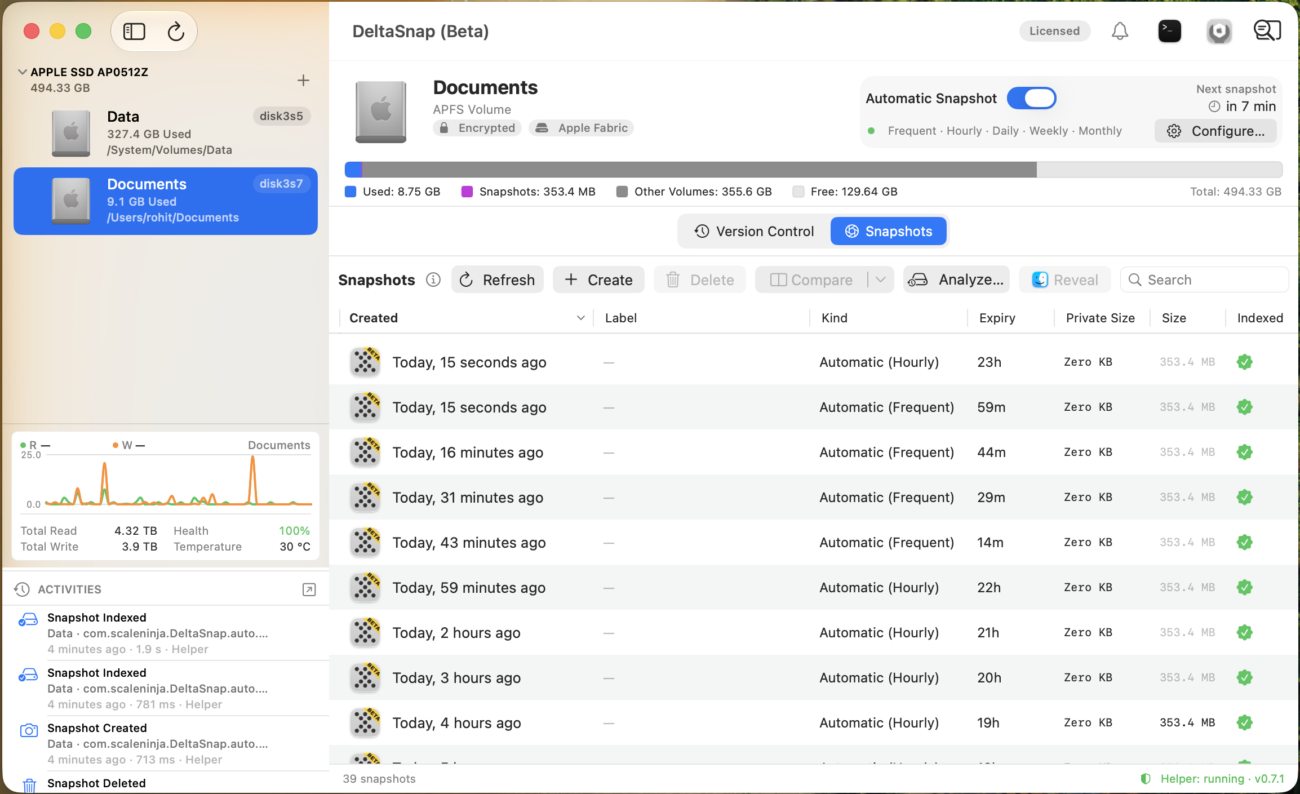Click indexed checkmark for 4 hours ago row
This screenshot has width=1300, height=794.
[x=1244, y=722]
